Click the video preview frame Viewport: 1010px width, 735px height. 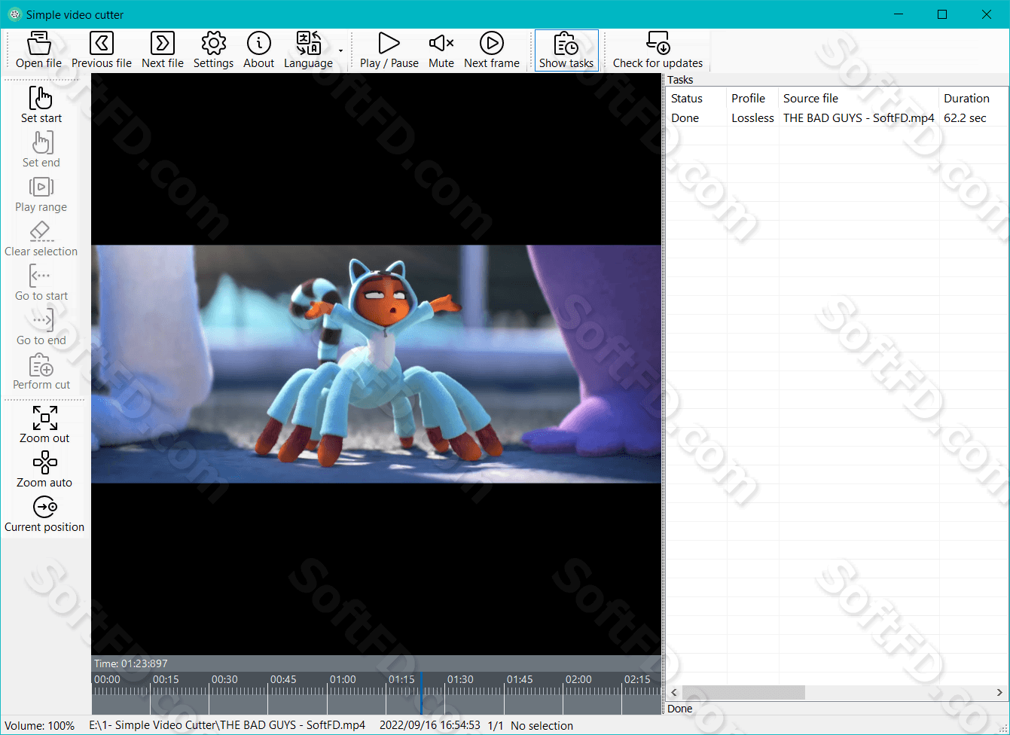click(x=377, y=364)
